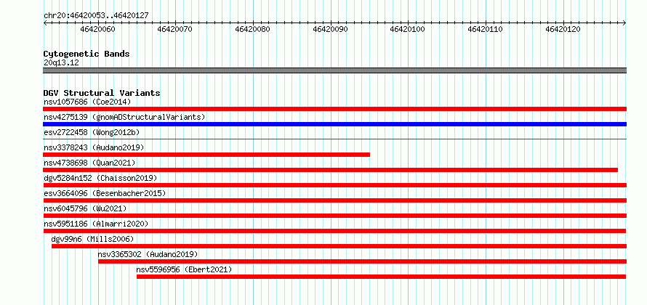Select the 20q13.12 band label

pos(61,63)
